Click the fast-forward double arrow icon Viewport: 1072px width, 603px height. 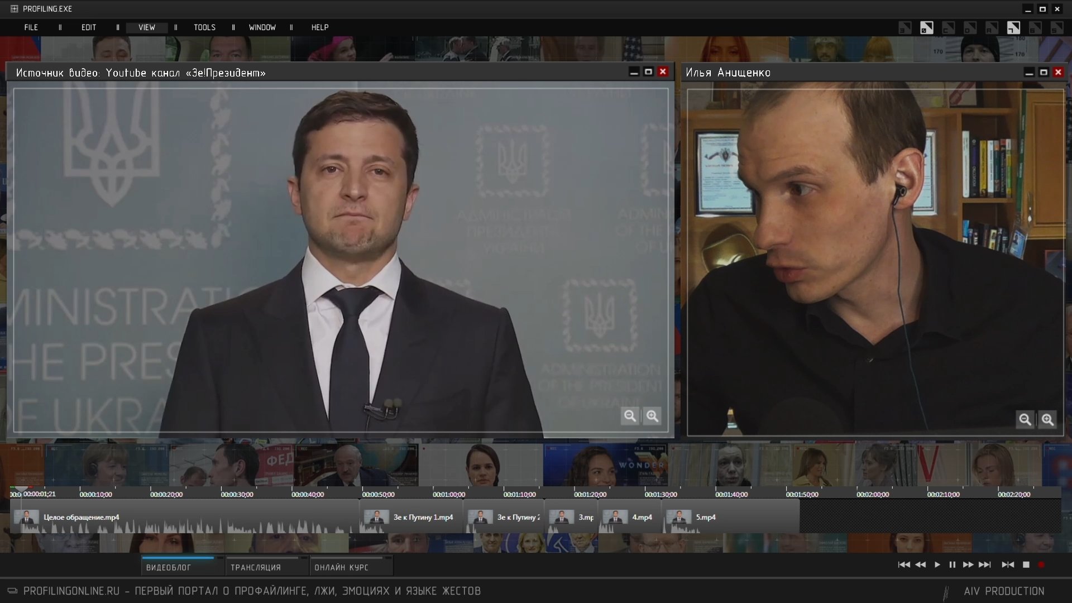[968, 564]
